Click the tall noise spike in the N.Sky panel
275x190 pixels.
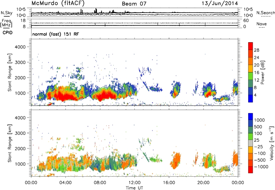pos(96,10)
